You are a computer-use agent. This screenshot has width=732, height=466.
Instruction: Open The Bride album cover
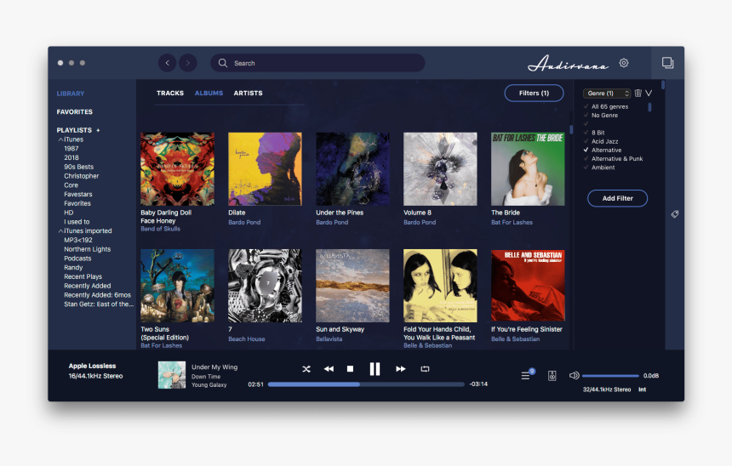[528, 169]
